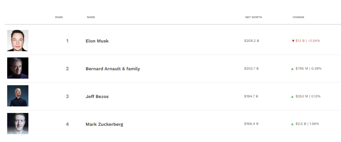This screenshot has width=341, height=142.
Task: Click the green up arrow beside $253 M
Action: 292,96
